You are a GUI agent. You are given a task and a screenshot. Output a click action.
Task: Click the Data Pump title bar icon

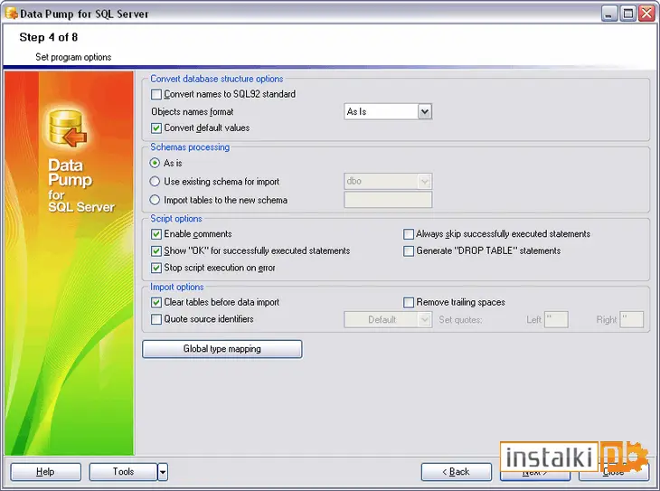click(12, 14)
